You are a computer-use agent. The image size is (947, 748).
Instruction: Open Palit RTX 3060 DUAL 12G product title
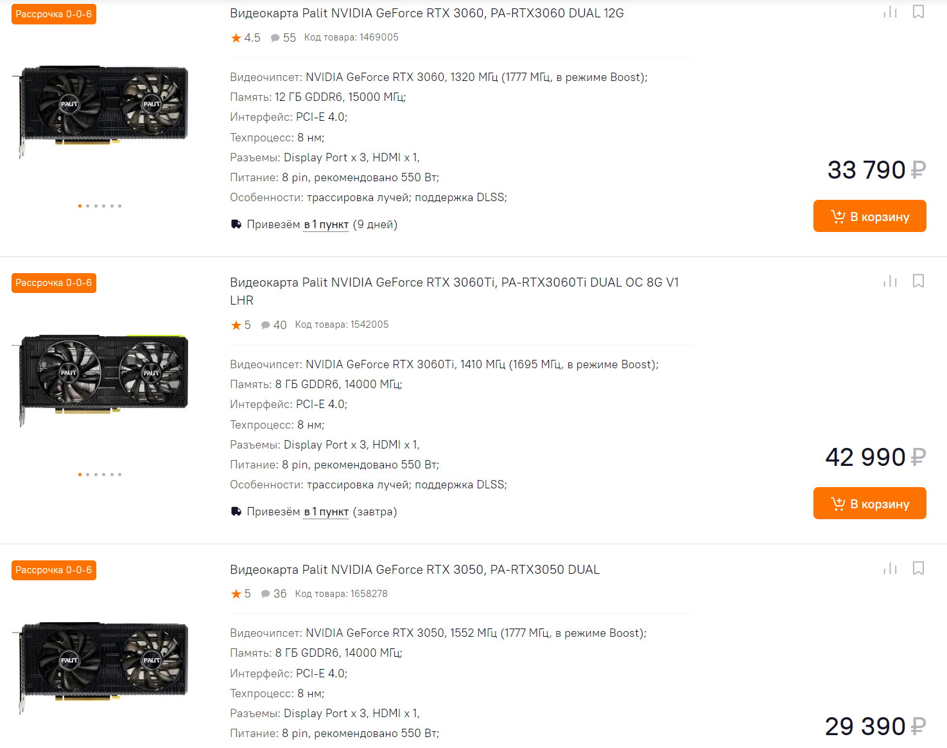click(426, 13)
